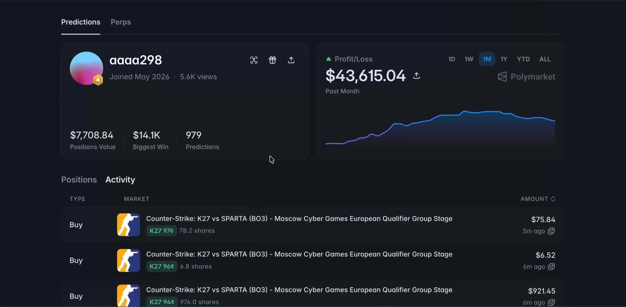Click the gold badge on the avatar
The height and width of the screenshot is (307, 626).
[98, 80]
